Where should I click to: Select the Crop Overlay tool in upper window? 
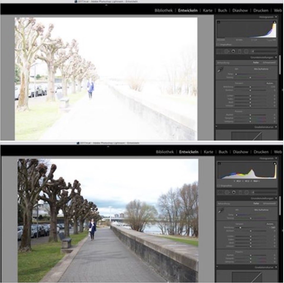[x=220, y=51]
